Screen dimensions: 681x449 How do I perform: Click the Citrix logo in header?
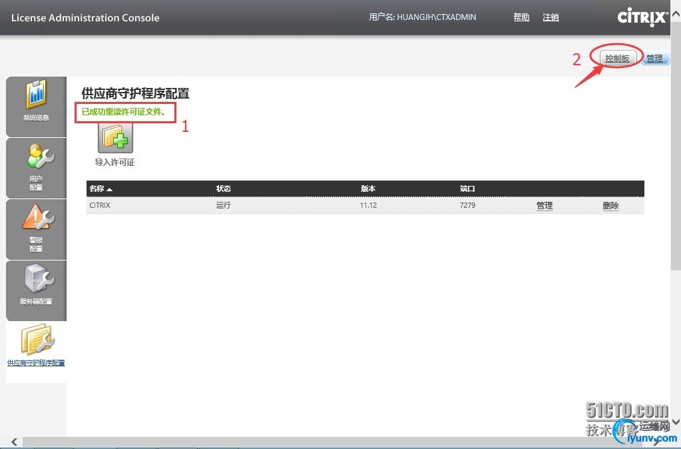pyautogui.click(x=642, y=17)
